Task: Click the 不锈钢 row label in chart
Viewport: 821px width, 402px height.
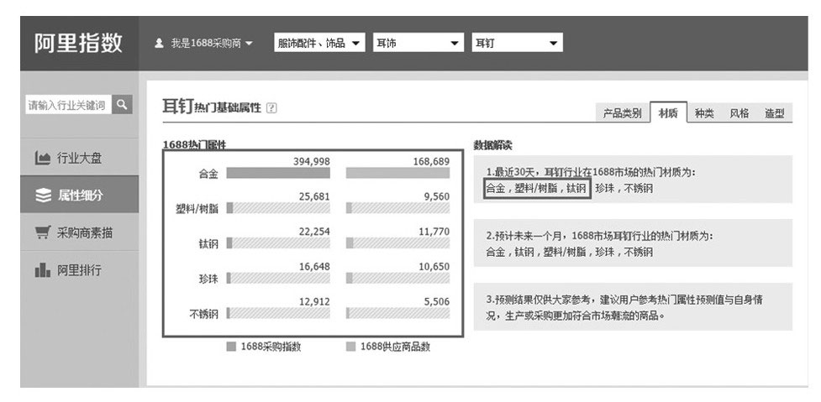Action: tap(203, 314)
